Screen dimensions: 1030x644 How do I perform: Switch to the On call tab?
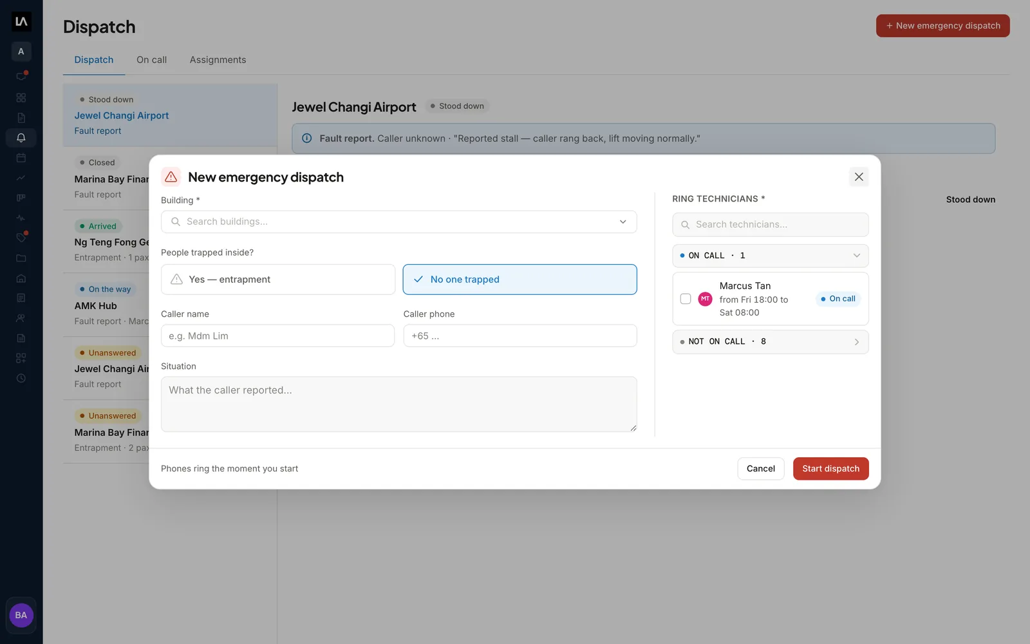pos(151,60)
